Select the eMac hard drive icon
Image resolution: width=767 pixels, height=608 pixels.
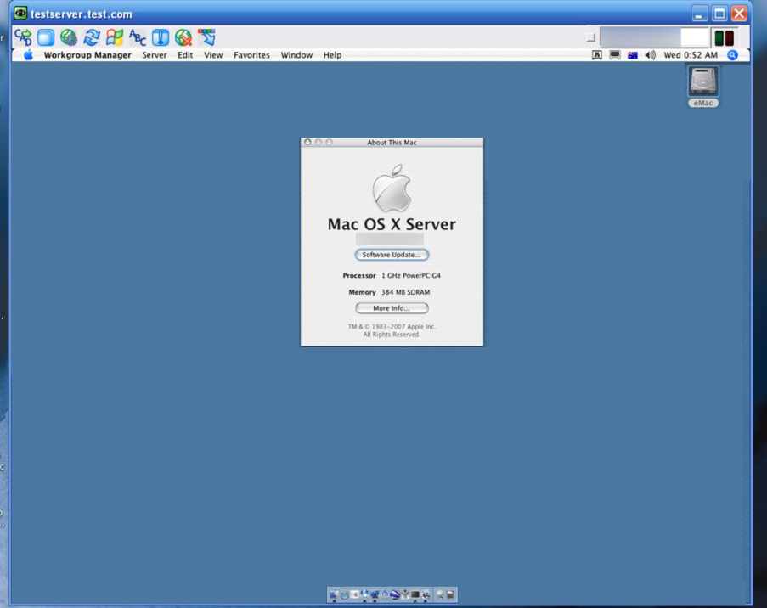point(703,82)
